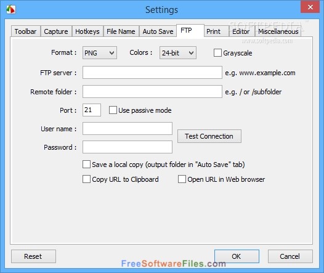This screenshot has height=273, width=324.
Task: Click the 'e.g. / or /subfolder' hint text
Action: click(253, 92)
